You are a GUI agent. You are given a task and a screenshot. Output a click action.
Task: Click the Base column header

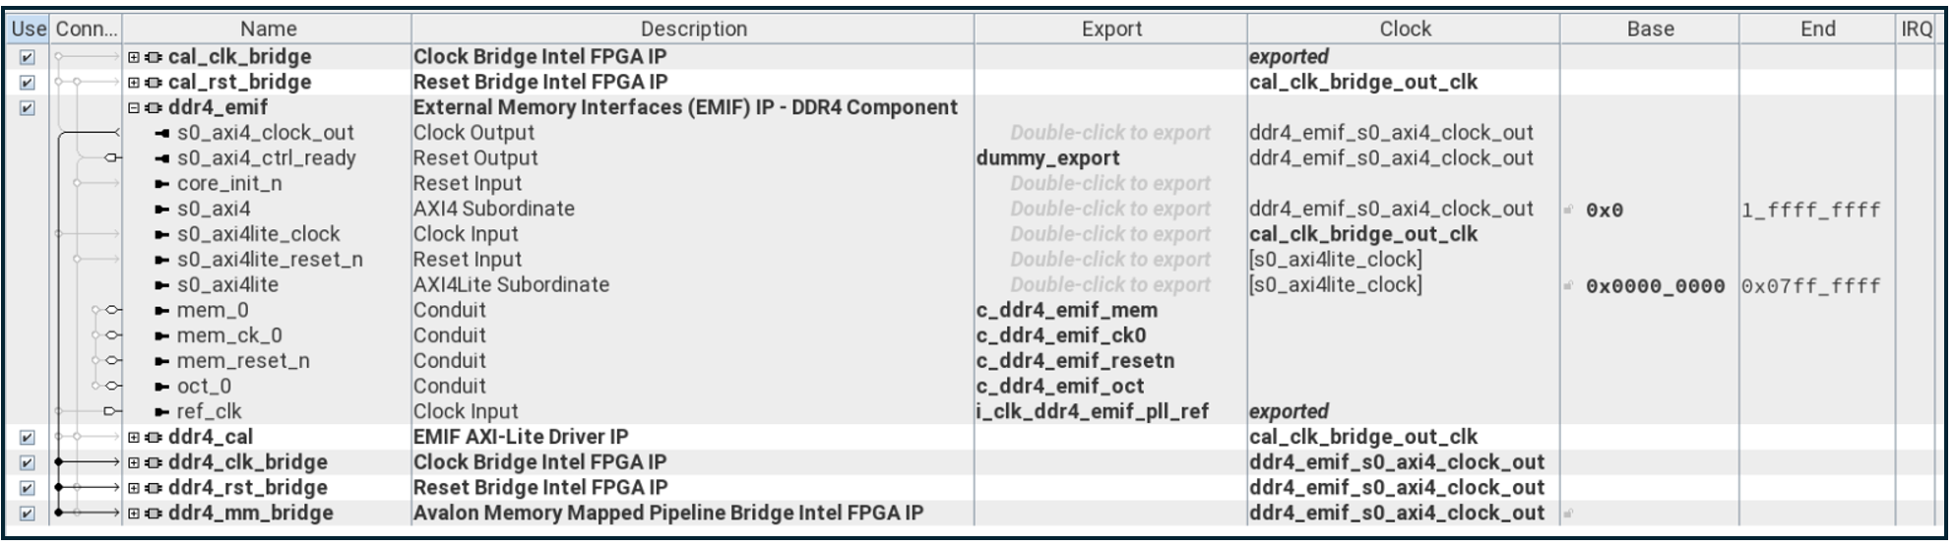click(x=1649, y=30)
